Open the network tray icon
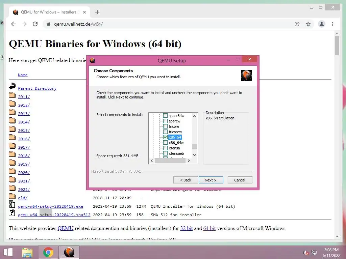The image size is (346, 259). [314, 253]
